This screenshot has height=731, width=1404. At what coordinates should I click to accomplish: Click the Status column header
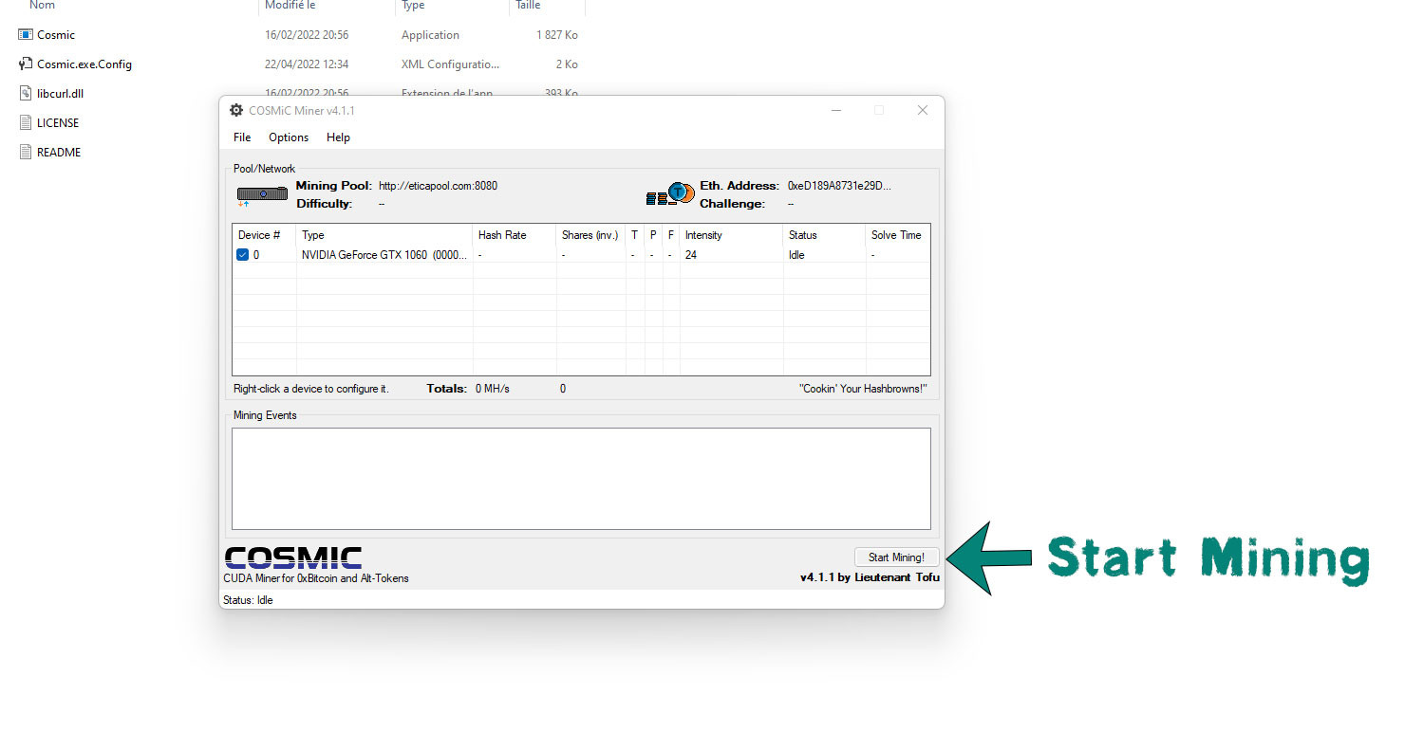pyautogui.click(x=802, y=235)
